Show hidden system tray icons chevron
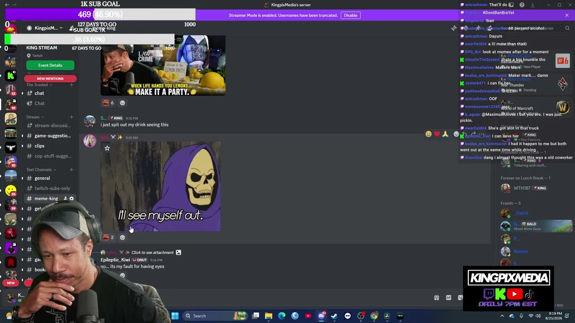This screenshot has height=323, width=575. [502, 316]
